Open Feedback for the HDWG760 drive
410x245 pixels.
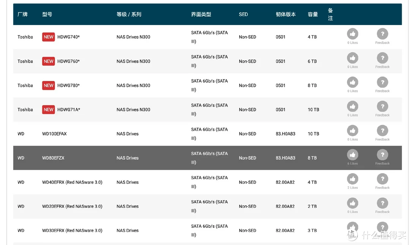click(382, 58)
